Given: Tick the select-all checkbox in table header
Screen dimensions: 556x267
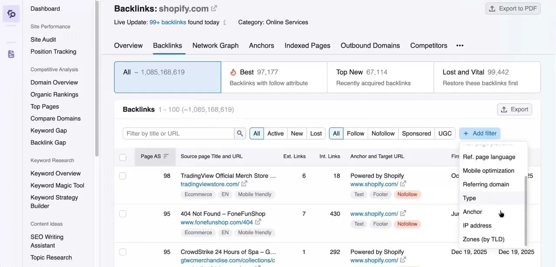Looking at the screenshot, I should tap(123, 157).
